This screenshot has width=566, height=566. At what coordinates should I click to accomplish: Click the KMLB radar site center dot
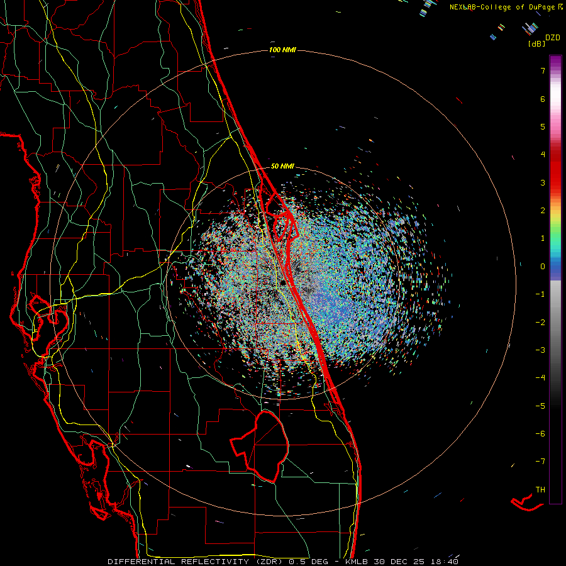[x=284, y=282]
